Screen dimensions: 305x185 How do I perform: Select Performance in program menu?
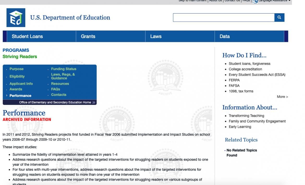(20, 96)
